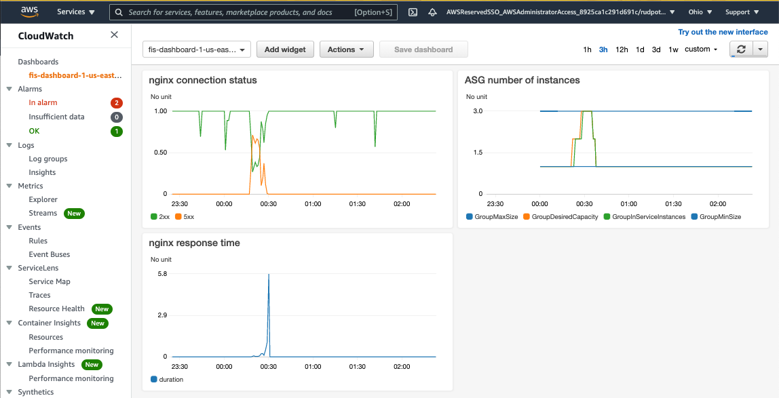Open Resource Health
Image resolution: width=779 pixels, height=398 pixels.
tap(56, 309)
